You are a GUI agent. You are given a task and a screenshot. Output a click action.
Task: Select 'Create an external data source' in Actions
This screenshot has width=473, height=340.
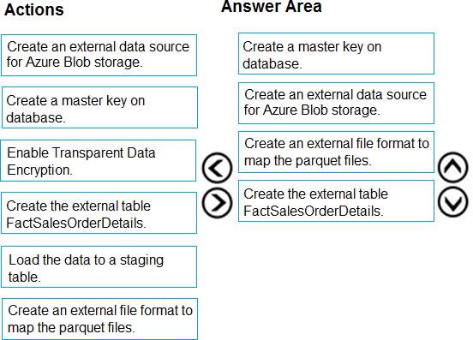[x=99, y=55]
